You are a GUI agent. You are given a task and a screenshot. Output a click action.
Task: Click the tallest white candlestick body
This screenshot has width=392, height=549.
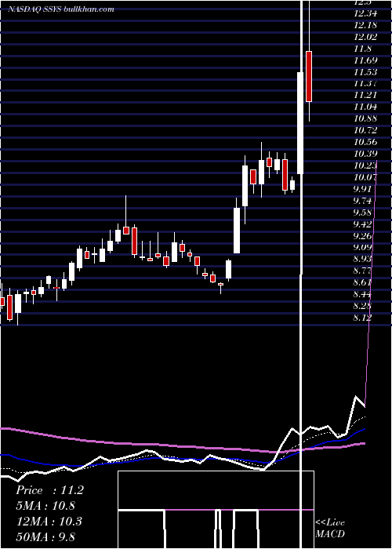pyautogui.click(x=300, y=123)
